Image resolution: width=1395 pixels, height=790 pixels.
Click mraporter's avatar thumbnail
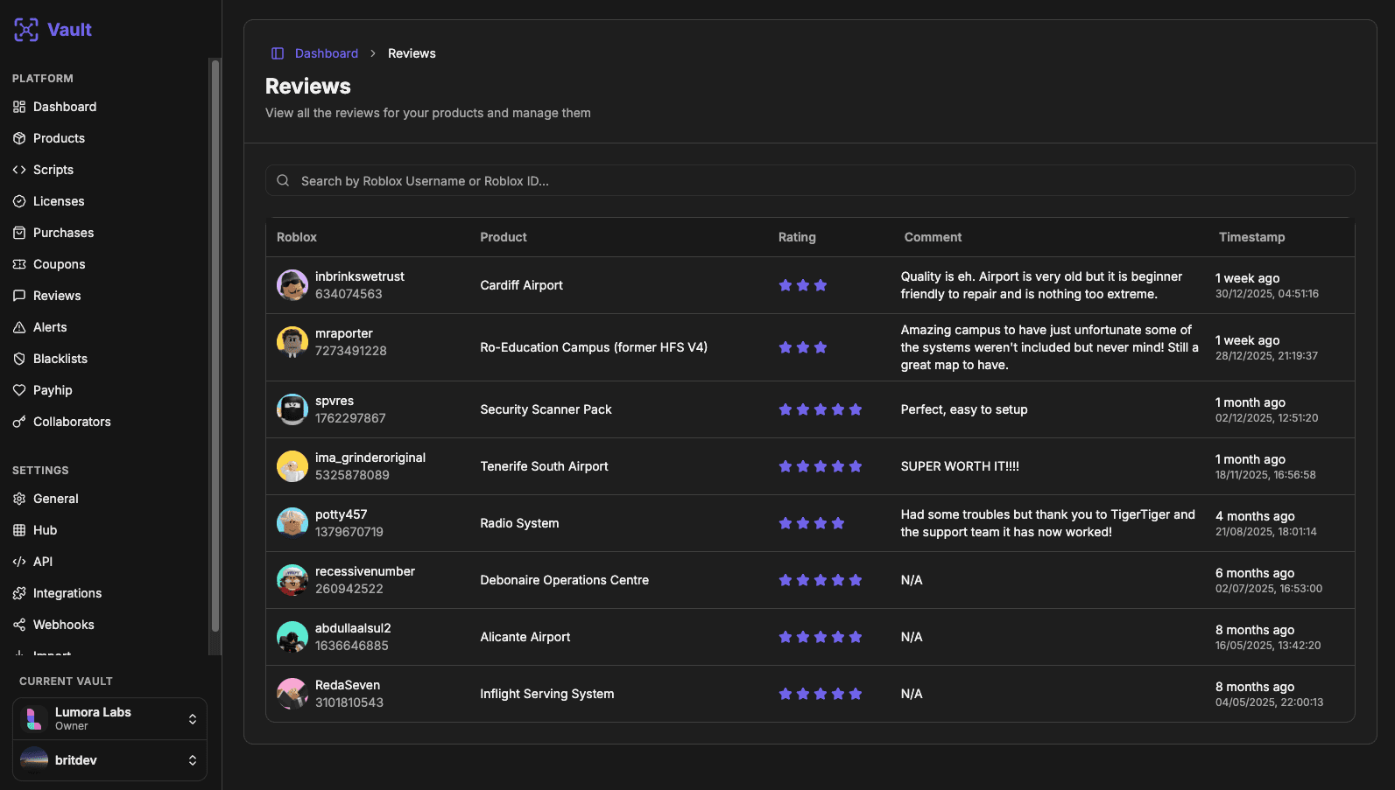pos(292,342)
